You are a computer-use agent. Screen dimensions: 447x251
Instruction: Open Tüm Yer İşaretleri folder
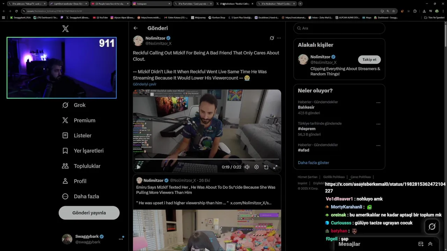click(434, 17)
